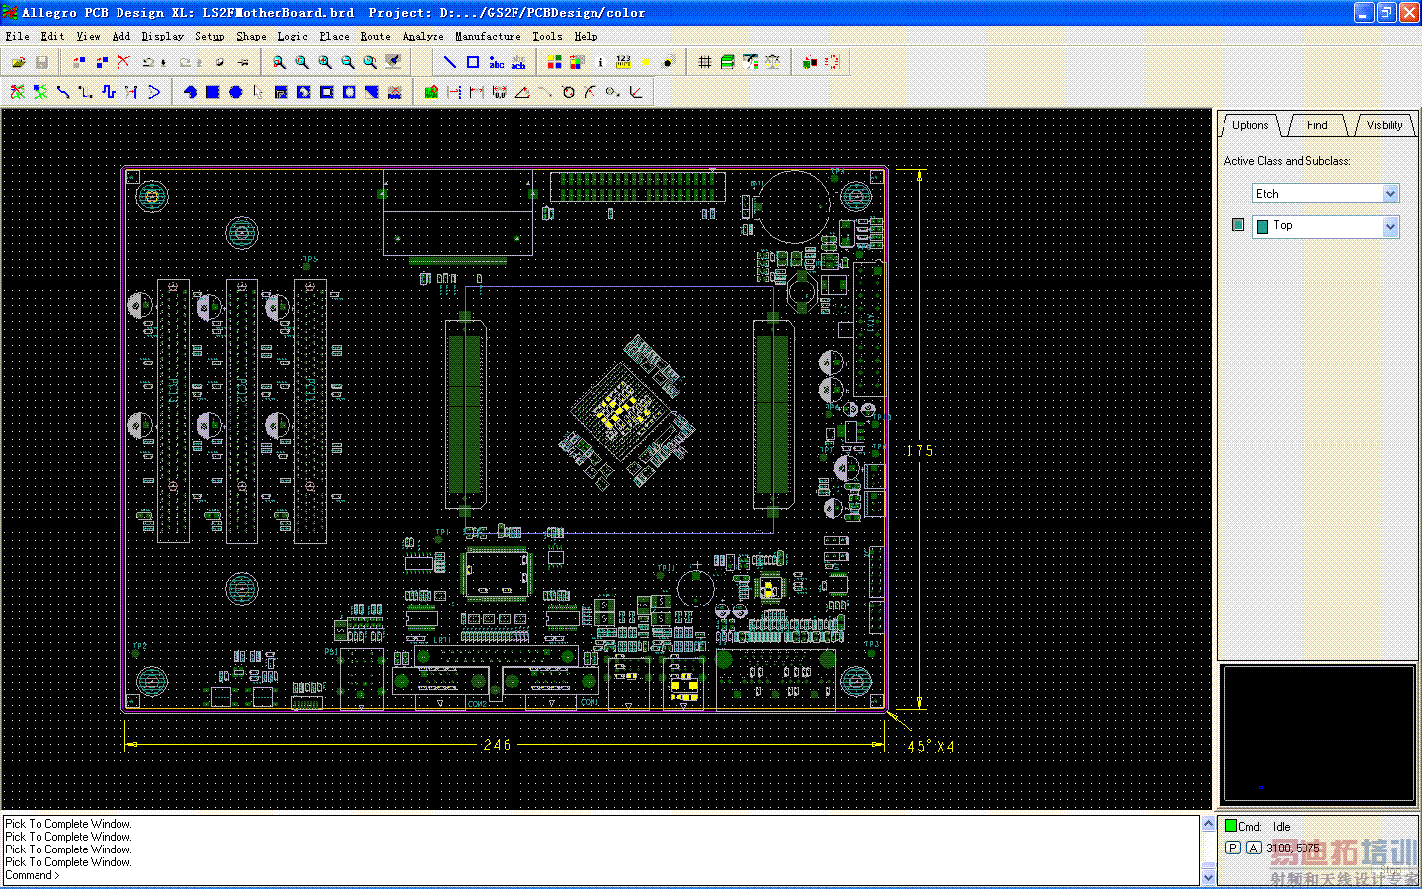Click the yellow highlight sun icon
The image size is (1422, 889).
coord(646,62)
